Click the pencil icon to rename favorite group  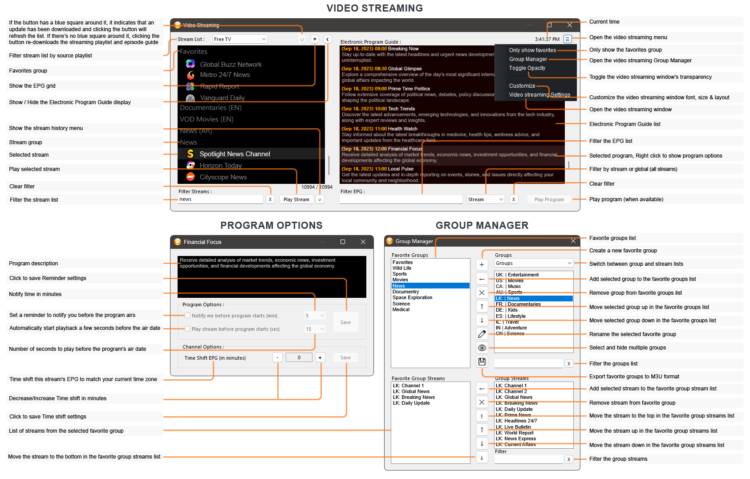coord(482,334)
